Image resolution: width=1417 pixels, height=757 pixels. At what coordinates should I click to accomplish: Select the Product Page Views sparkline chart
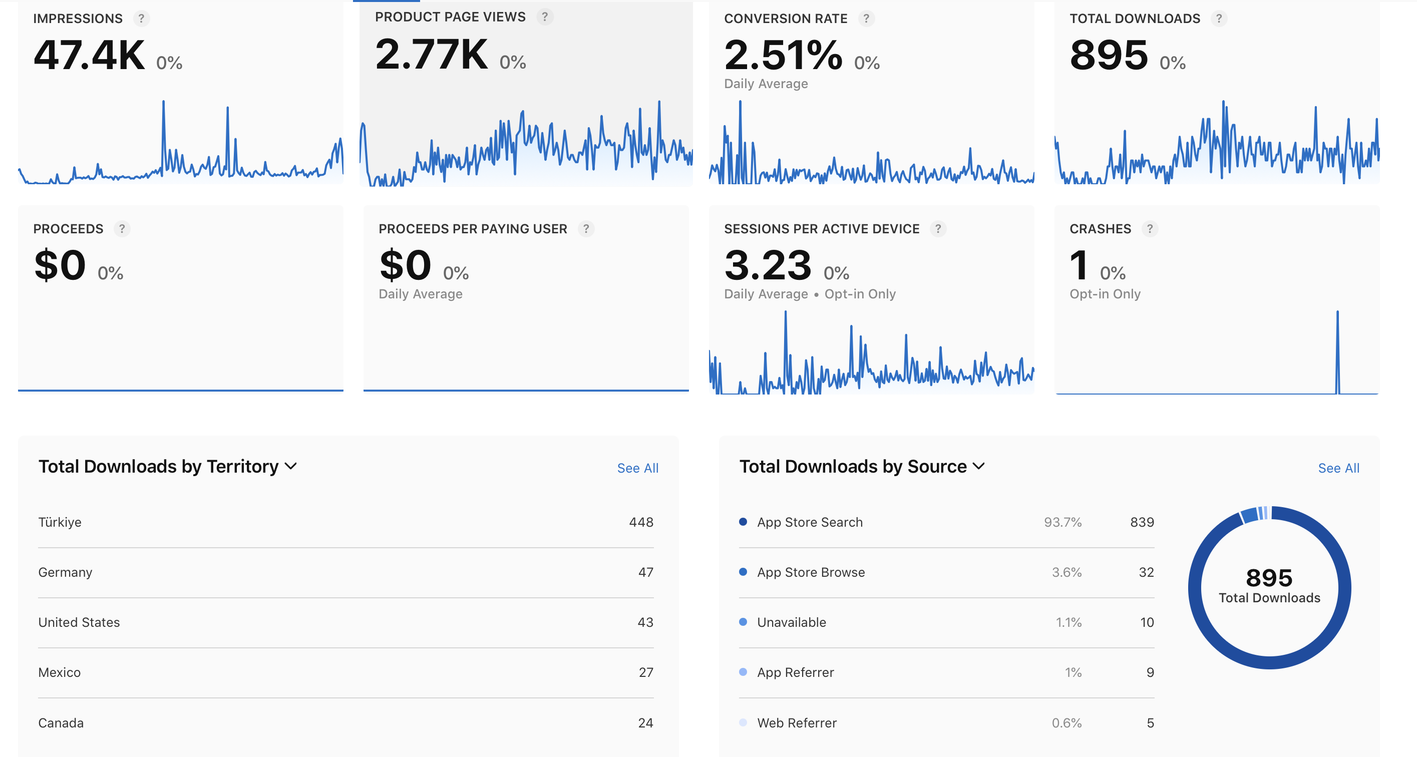tap(526, 143)
